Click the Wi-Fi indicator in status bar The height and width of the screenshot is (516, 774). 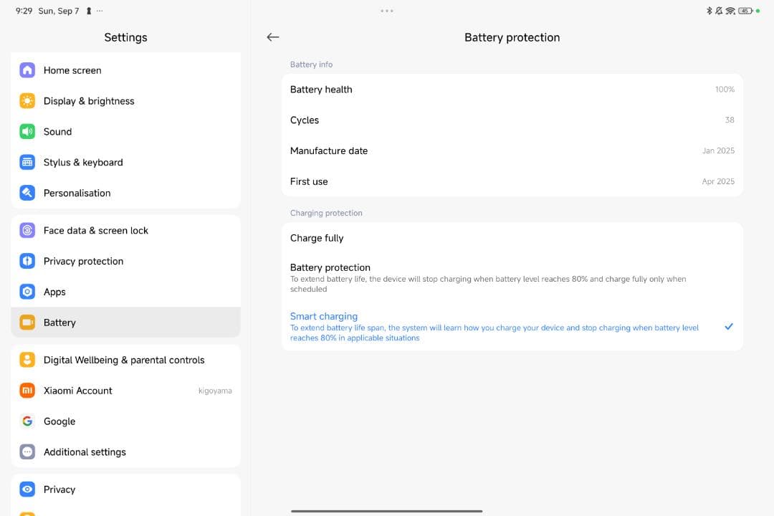pyautogui.click(x=730, y=11)
